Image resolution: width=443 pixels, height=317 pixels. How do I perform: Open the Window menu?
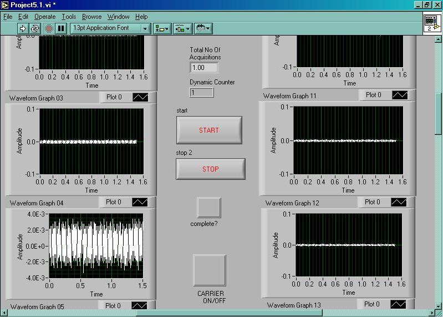point(119,17)
